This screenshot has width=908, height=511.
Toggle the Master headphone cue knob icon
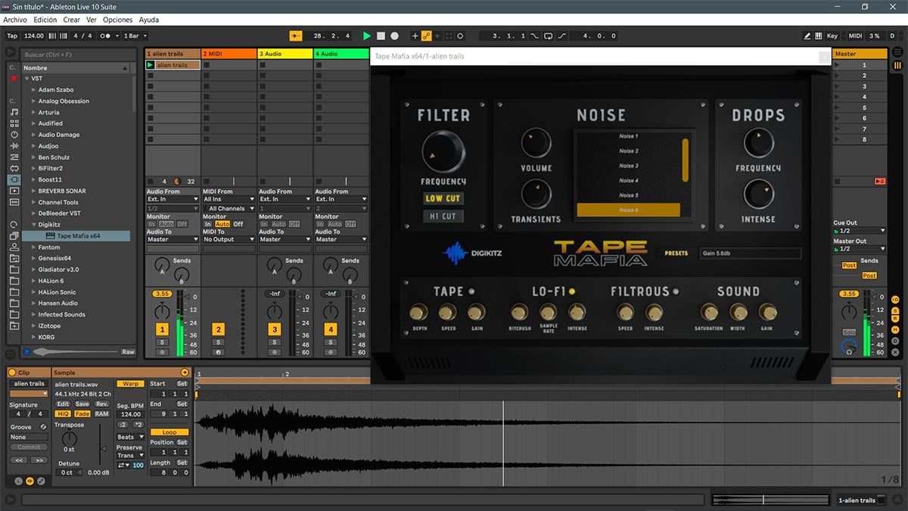click(x=849, y=347)
